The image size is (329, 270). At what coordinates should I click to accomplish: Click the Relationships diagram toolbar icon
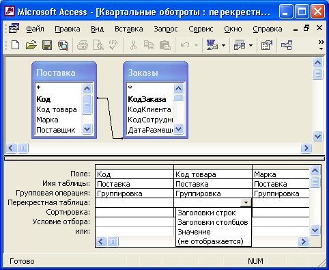pyautogui.click(x=287, y=45)
